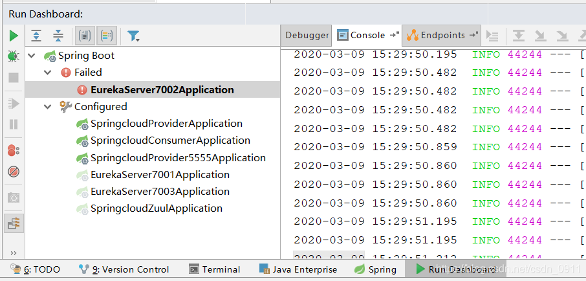Open the Spring tool window

click(x=376, y=269)
